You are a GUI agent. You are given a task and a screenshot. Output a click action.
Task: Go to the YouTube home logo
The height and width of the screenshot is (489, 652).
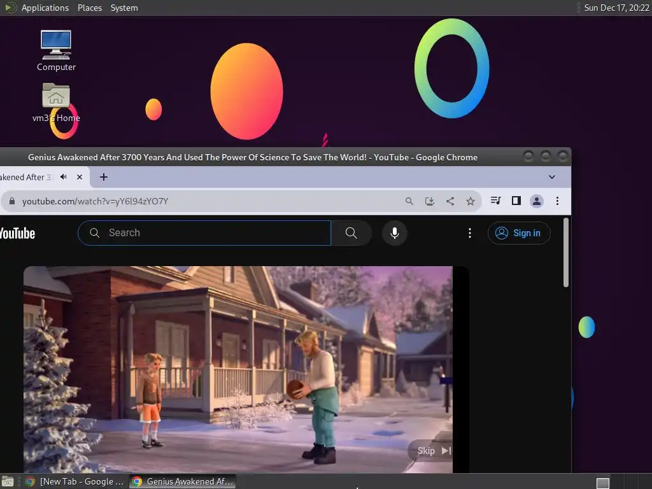pyautogui.click(x=17, y=233)
